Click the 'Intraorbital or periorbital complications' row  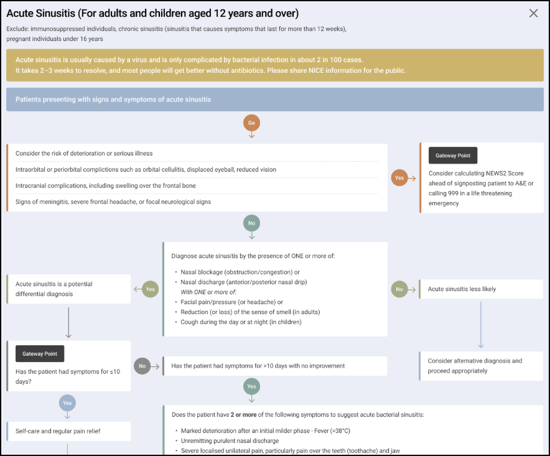click(x=197, y=170)
